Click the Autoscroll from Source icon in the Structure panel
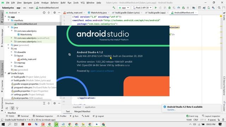The image size is (226, 127). tap(17, 108)
